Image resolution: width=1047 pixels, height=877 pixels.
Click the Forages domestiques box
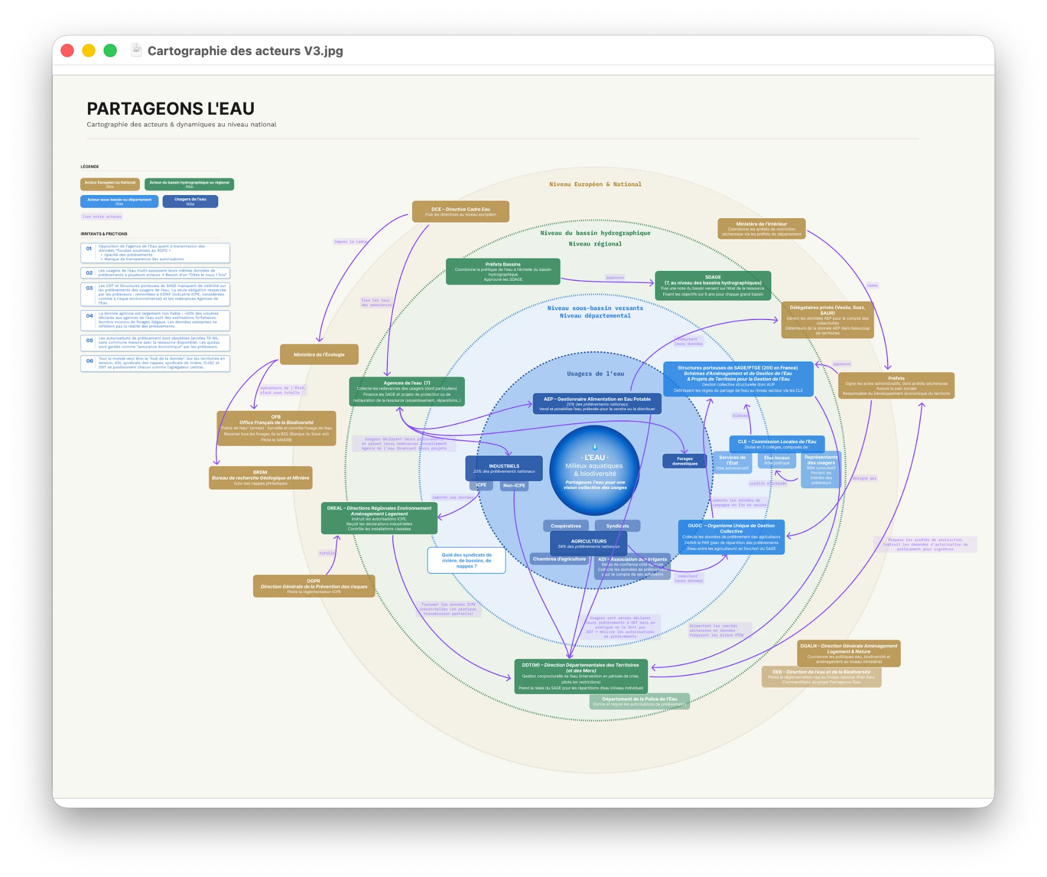pos(684,461)
